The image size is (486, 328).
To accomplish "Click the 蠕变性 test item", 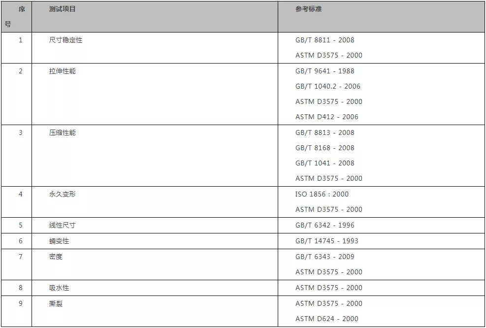I will point(59,241).
